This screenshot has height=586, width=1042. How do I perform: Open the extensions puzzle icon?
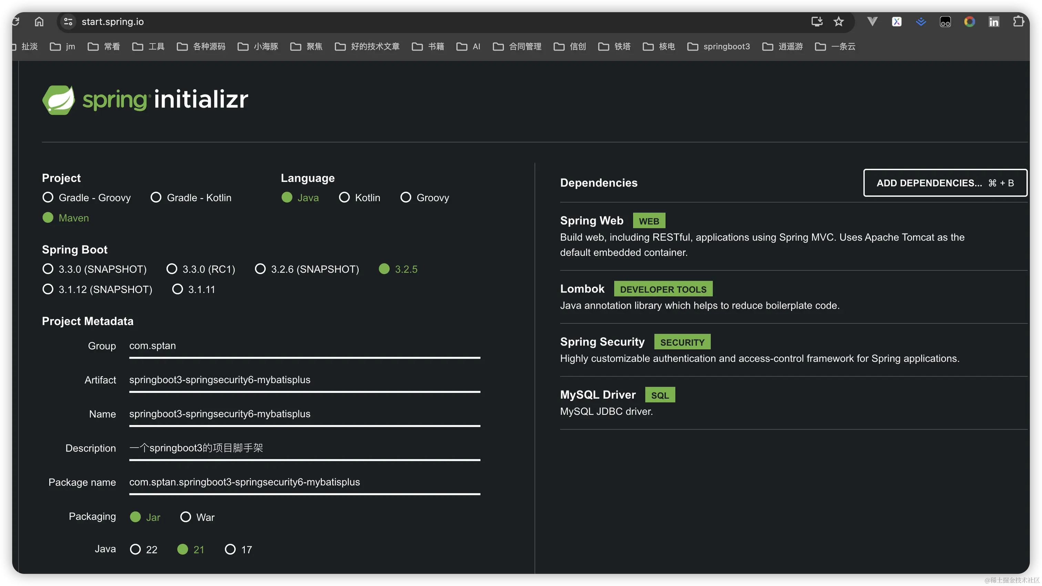(x=1018, y=21)
